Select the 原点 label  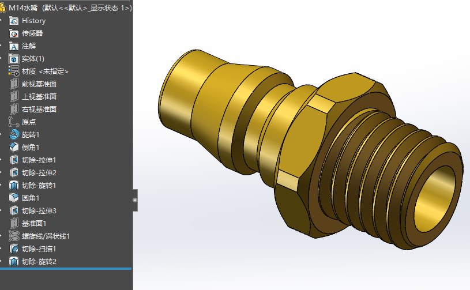click(x=29, y=122)
